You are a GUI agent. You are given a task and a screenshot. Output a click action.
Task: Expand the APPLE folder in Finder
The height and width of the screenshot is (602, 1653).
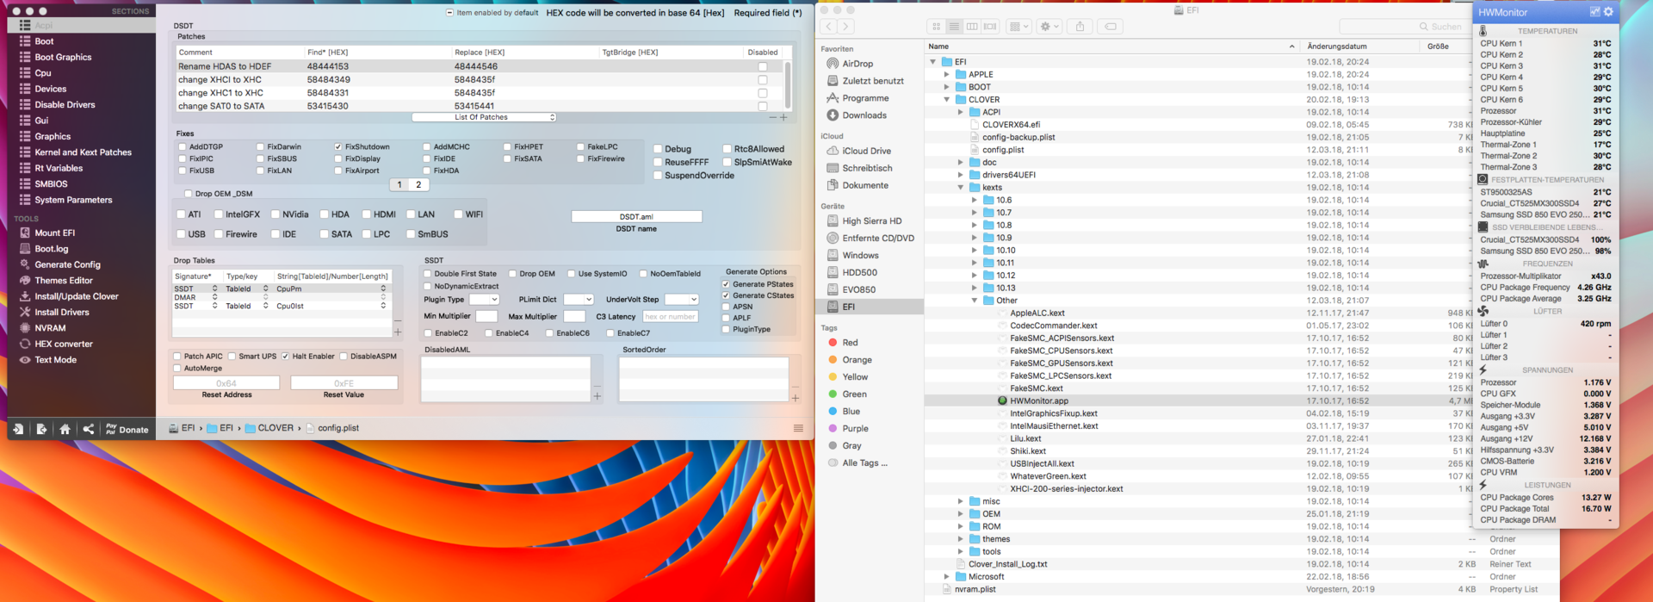946,75
